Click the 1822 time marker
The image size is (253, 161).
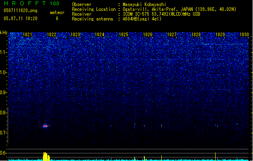point(51,35)
